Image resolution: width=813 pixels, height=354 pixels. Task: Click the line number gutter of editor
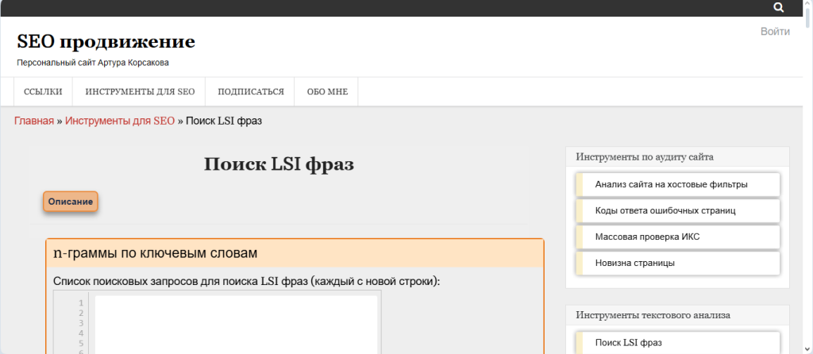(73, 324)
